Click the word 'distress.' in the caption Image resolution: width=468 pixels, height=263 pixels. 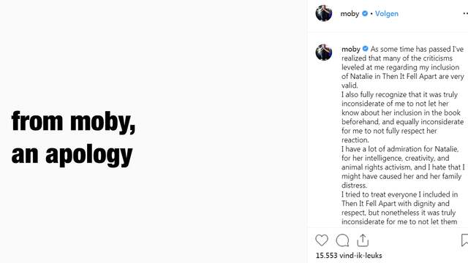point(354,185)
